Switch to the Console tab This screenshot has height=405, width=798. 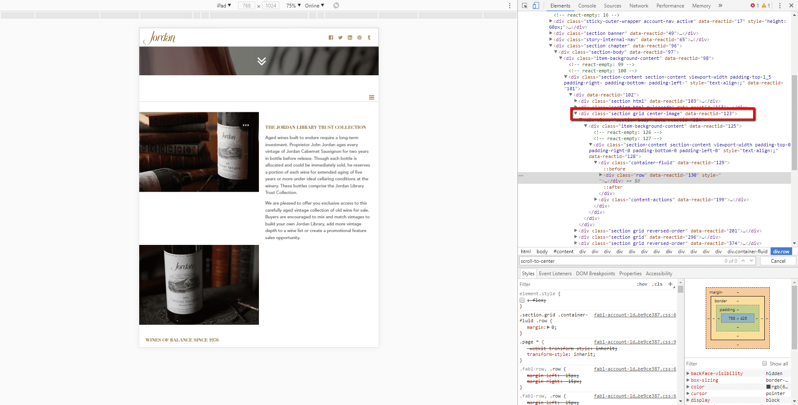coord(587,6)
